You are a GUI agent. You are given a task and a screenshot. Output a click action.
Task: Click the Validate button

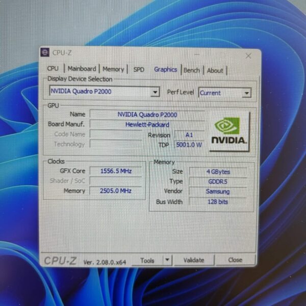pos(194,260)
